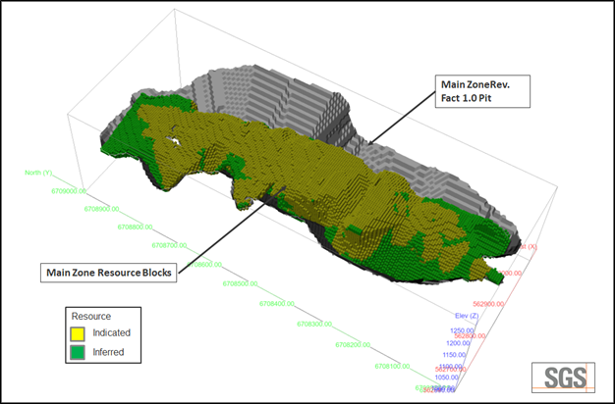The width and height of the screenshot is (615, 404).
Task: Click the Inferred legend text label
Action: pos(109,351)
